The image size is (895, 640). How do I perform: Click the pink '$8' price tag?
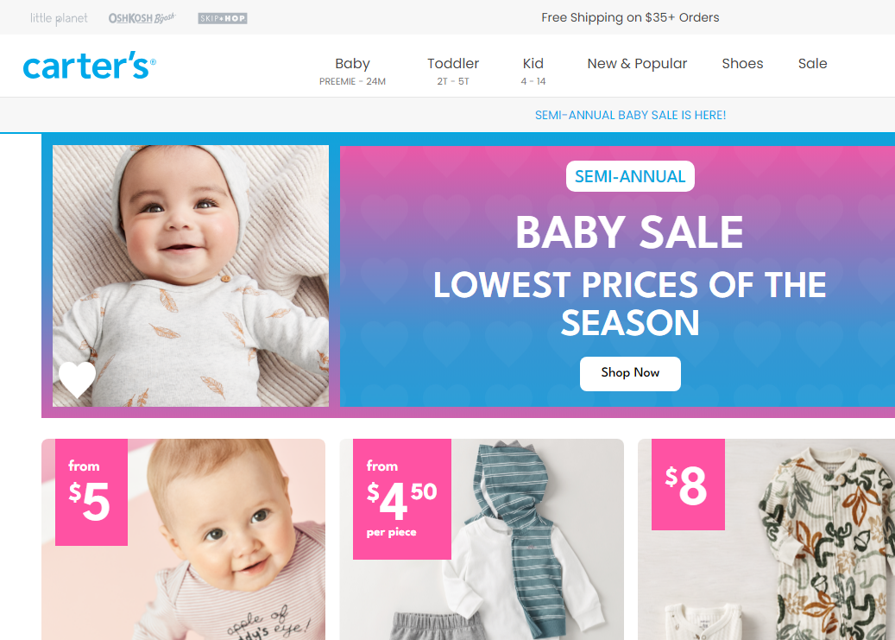(x=688, y=485)
